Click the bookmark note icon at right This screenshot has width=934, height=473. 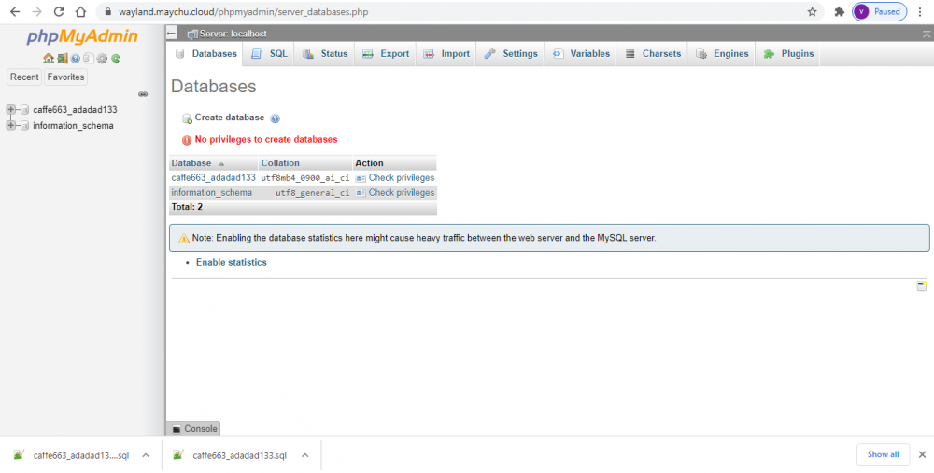pos(922,286)
